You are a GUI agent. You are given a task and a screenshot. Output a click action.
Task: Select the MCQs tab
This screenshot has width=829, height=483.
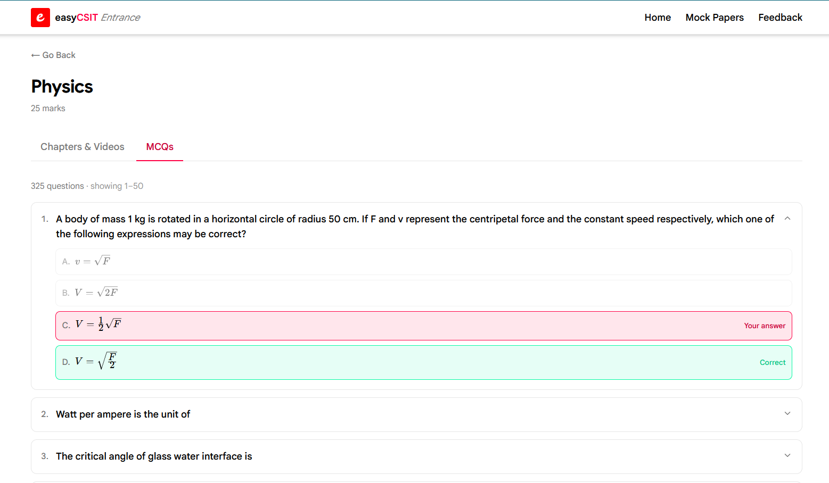pos(160,147)
